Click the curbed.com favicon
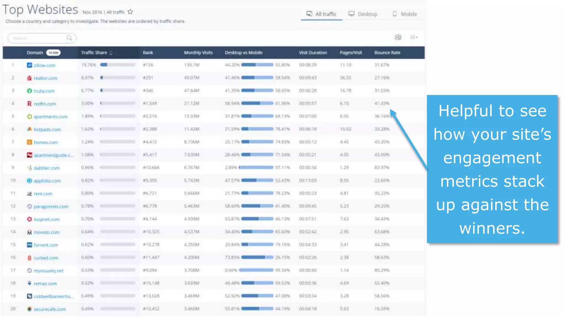Image resolution: width=565 pixels, height=317 pixels. click(x=29, y=258)
